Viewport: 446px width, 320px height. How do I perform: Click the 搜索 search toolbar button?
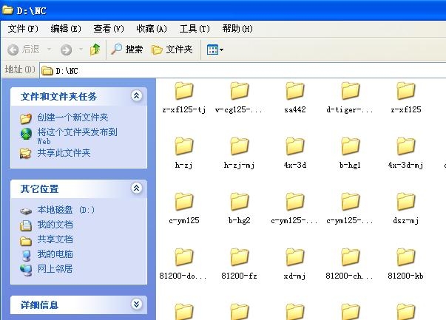pyautogui.click(x=126, y=50)
